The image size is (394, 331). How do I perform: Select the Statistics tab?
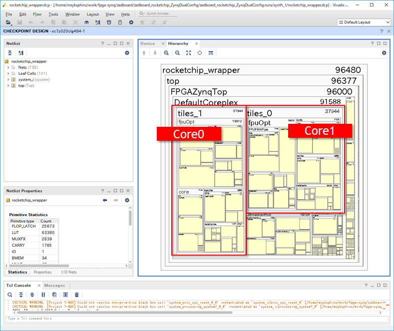click(x=17, y=272)
